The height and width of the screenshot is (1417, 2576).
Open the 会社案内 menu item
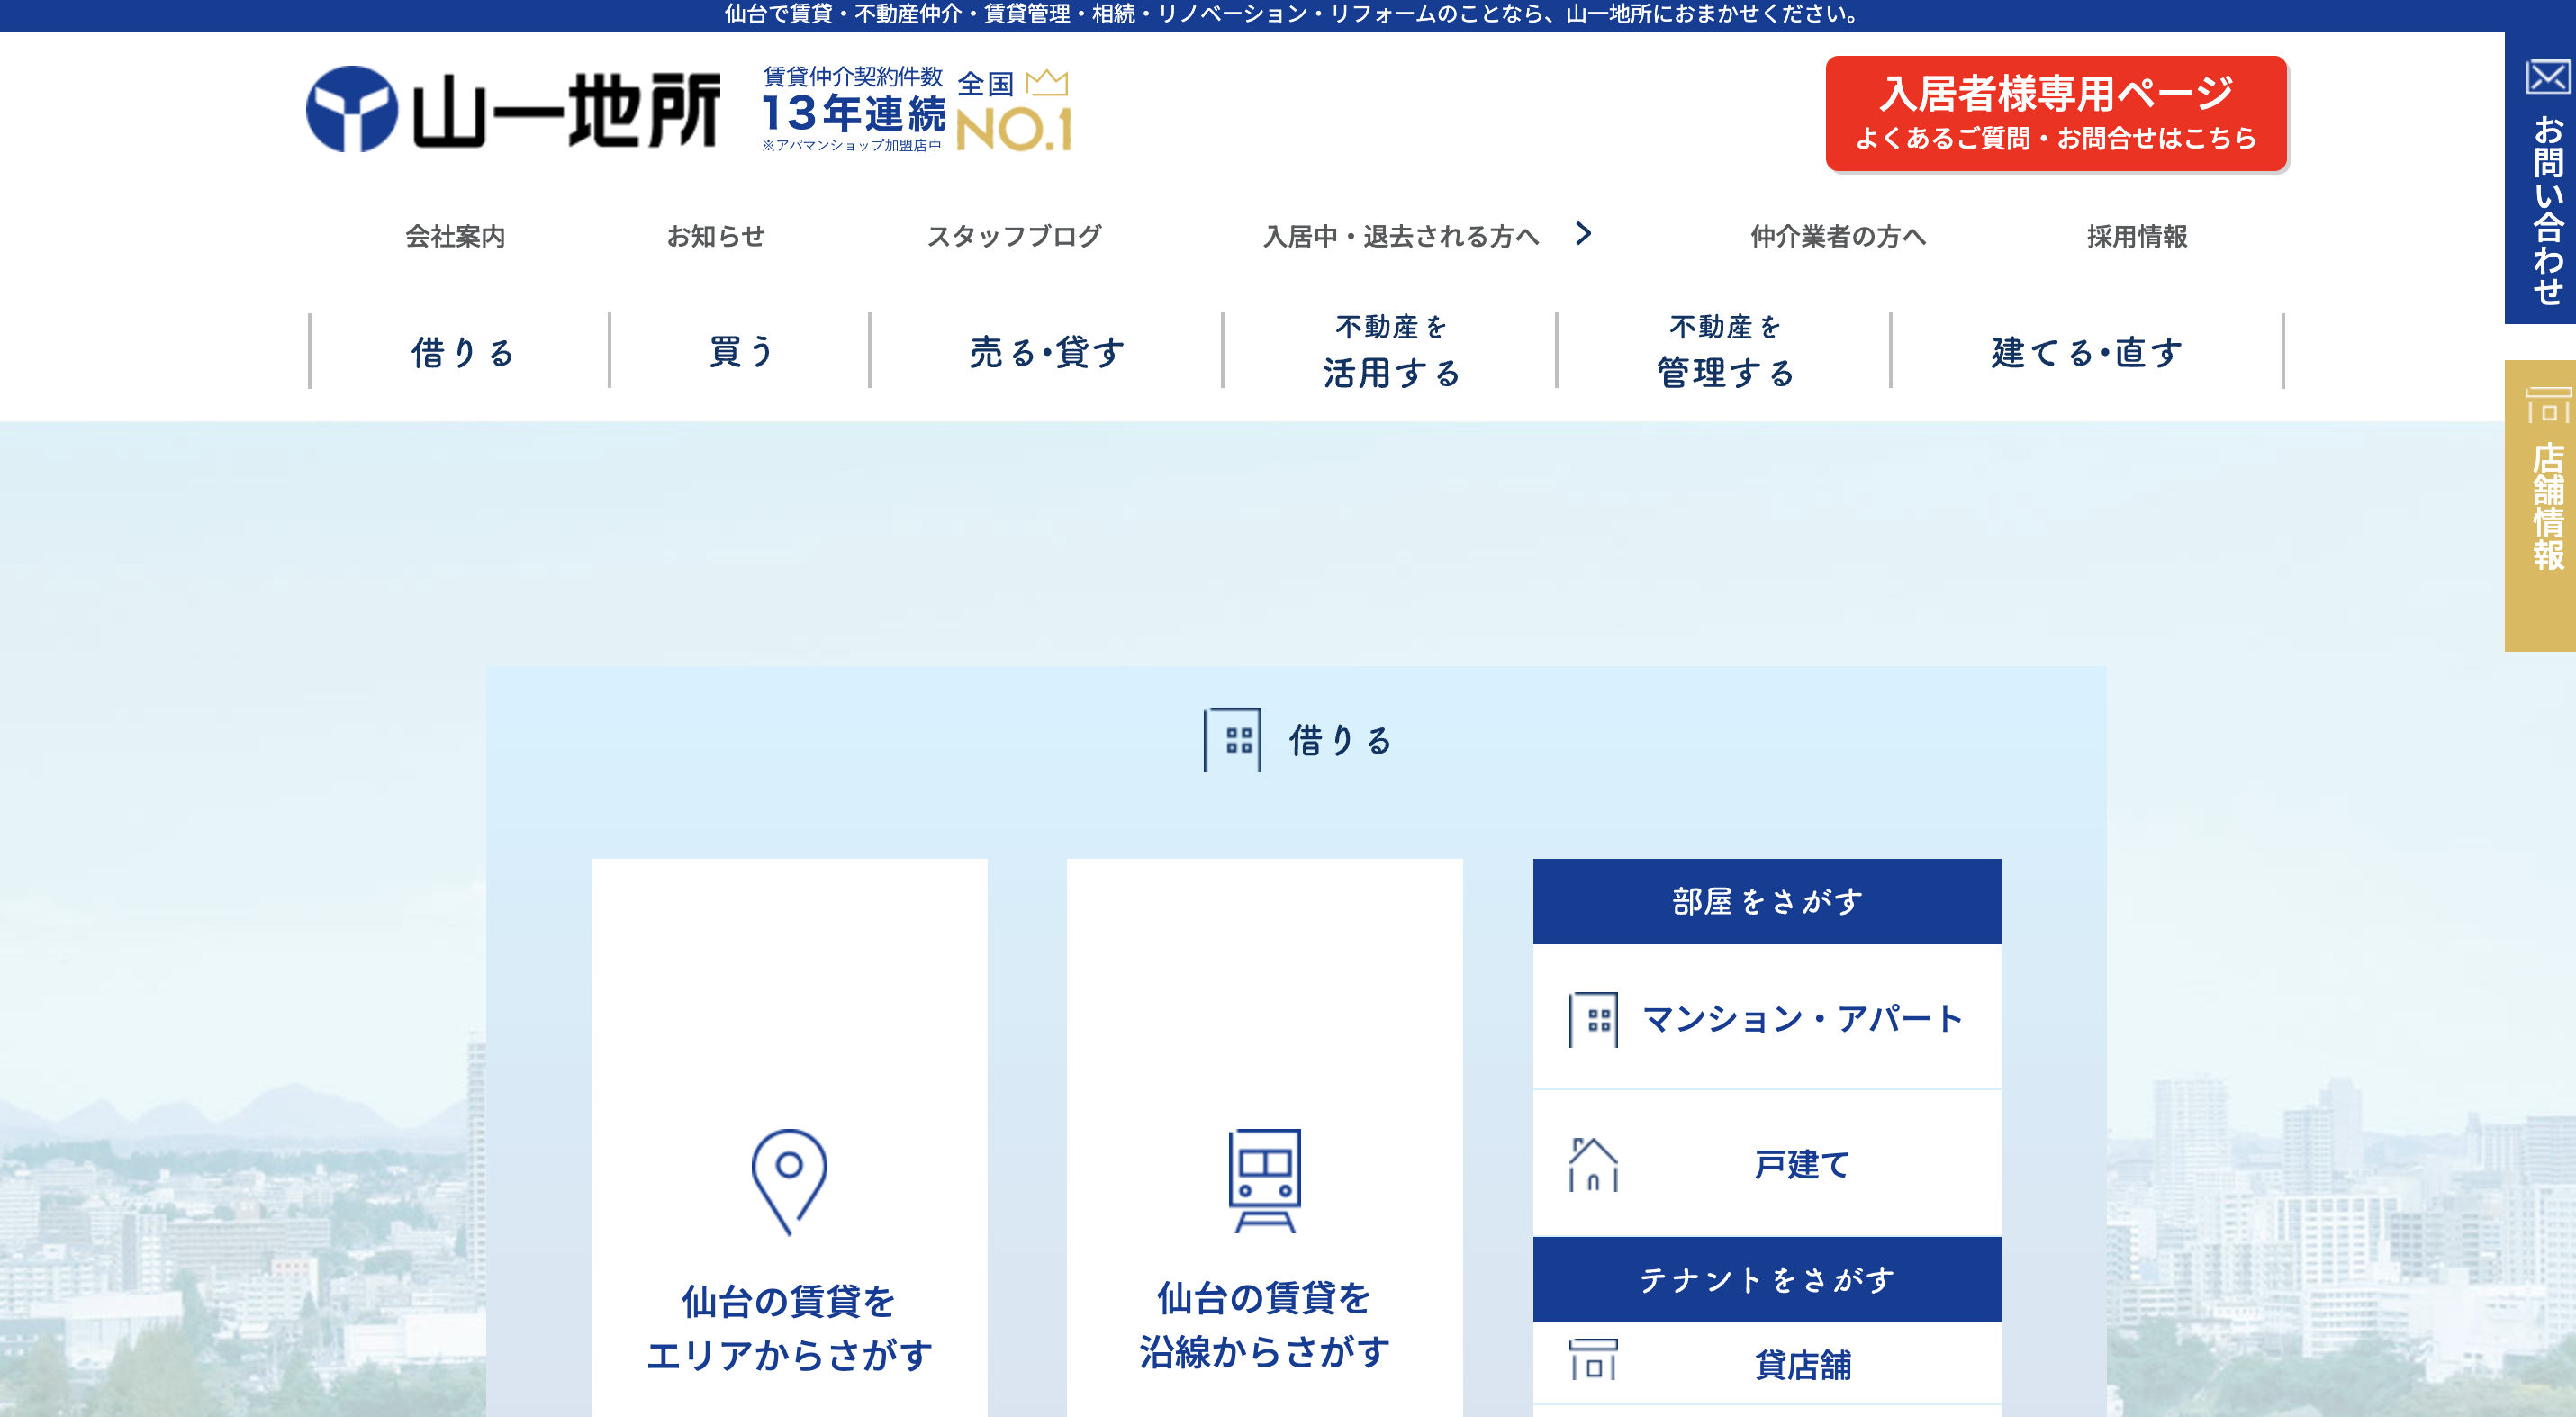coord(455,236)
